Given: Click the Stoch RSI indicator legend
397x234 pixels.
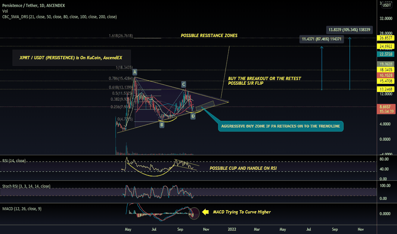Looking at the screenshot, I should [x=26, y=186].
